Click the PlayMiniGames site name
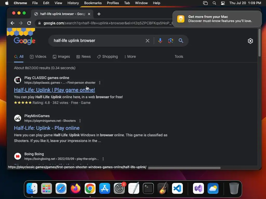 point(37,116)
